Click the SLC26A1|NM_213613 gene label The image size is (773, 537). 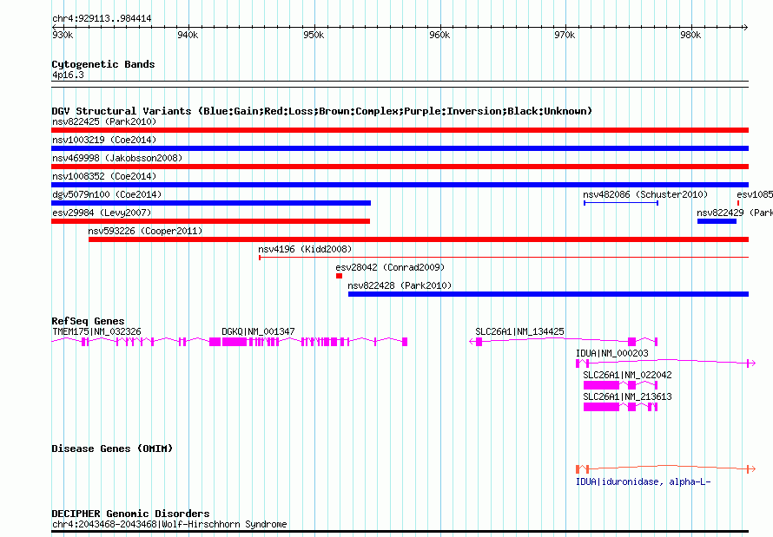coord(628,396)
